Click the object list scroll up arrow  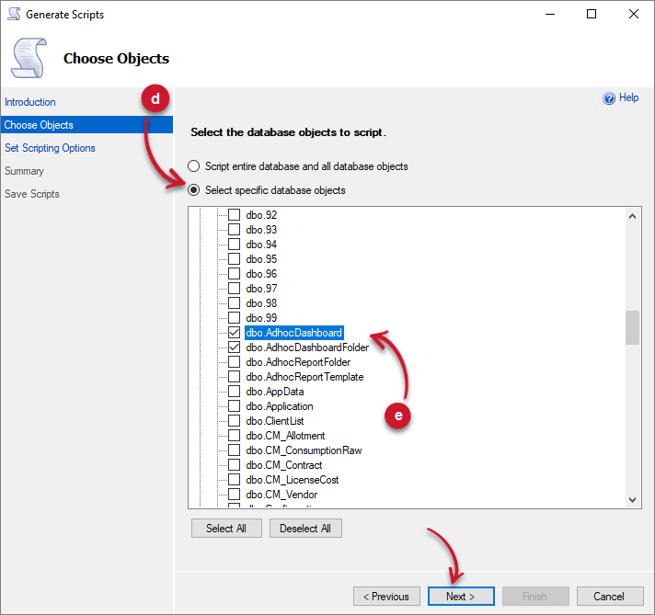632,216
